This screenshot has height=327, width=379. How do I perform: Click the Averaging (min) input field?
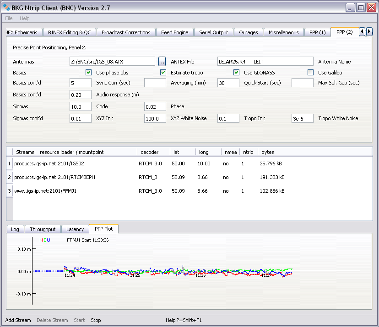pos(155,83)
